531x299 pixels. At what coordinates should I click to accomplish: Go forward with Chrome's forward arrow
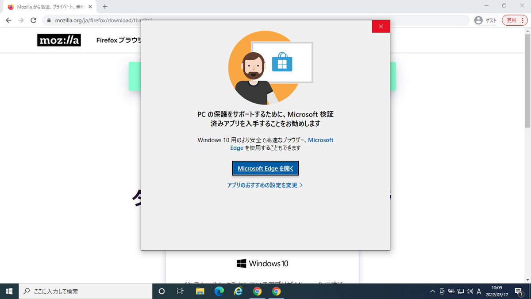(x=21, y=20)
